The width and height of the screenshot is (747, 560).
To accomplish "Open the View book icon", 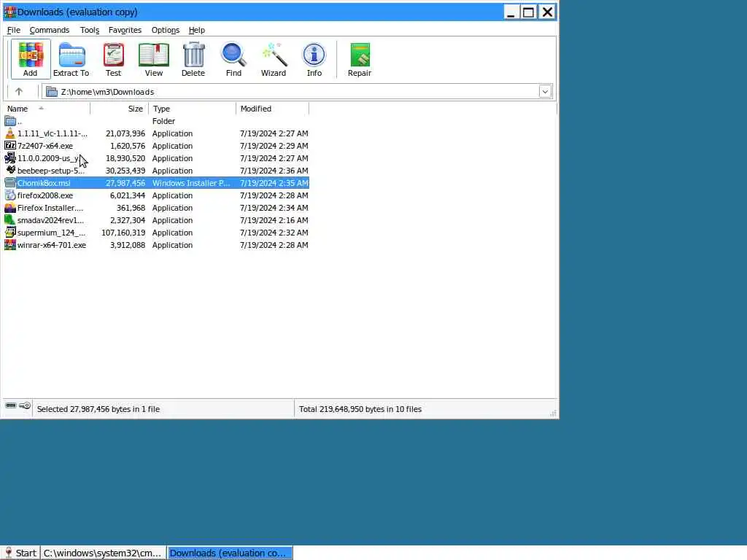I will pos(153,55).
